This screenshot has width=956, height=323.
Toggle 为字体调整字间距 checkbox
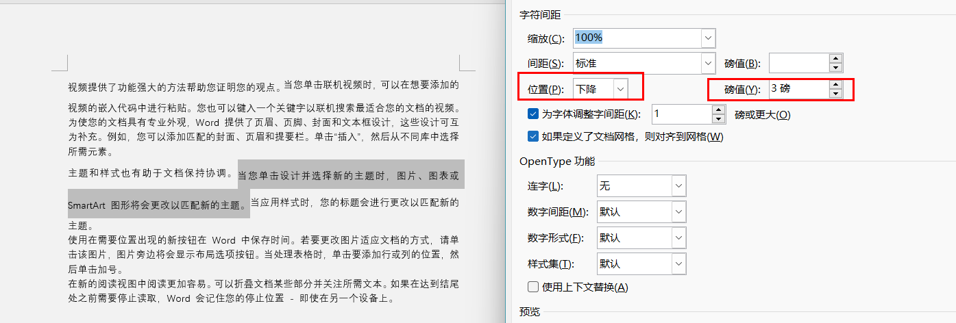533,114
